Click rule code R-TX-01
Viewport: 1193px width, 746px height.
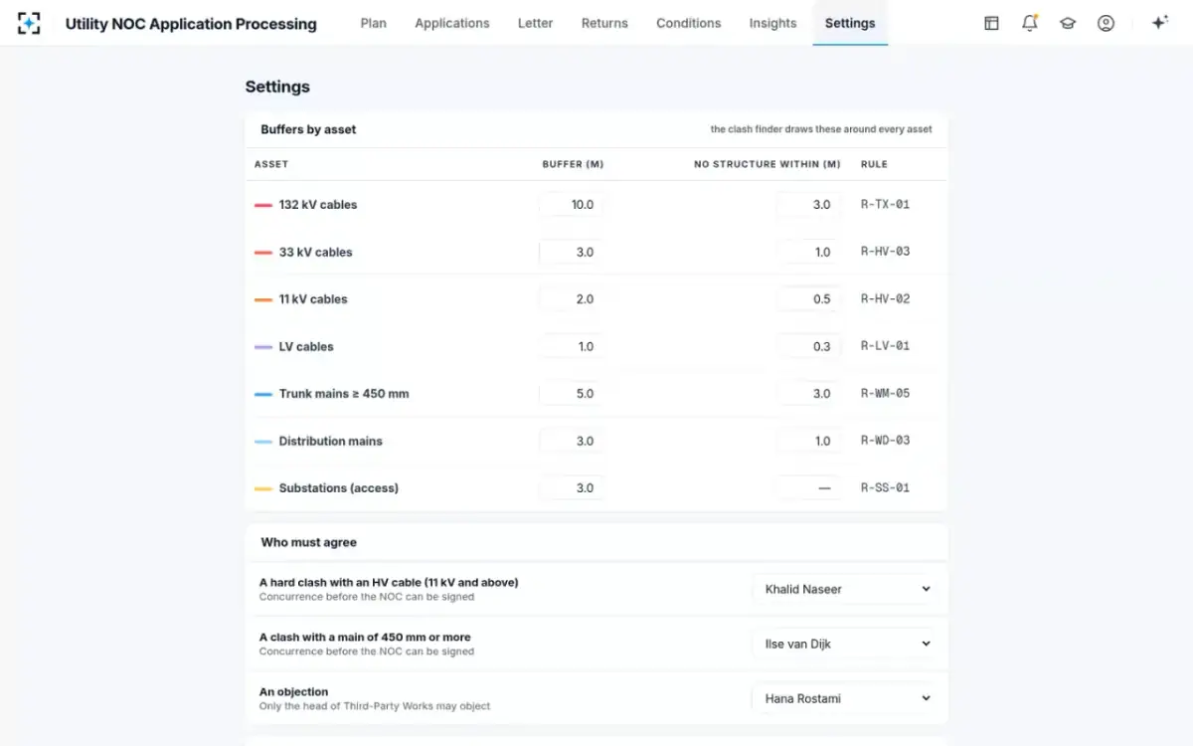(885, 205)
